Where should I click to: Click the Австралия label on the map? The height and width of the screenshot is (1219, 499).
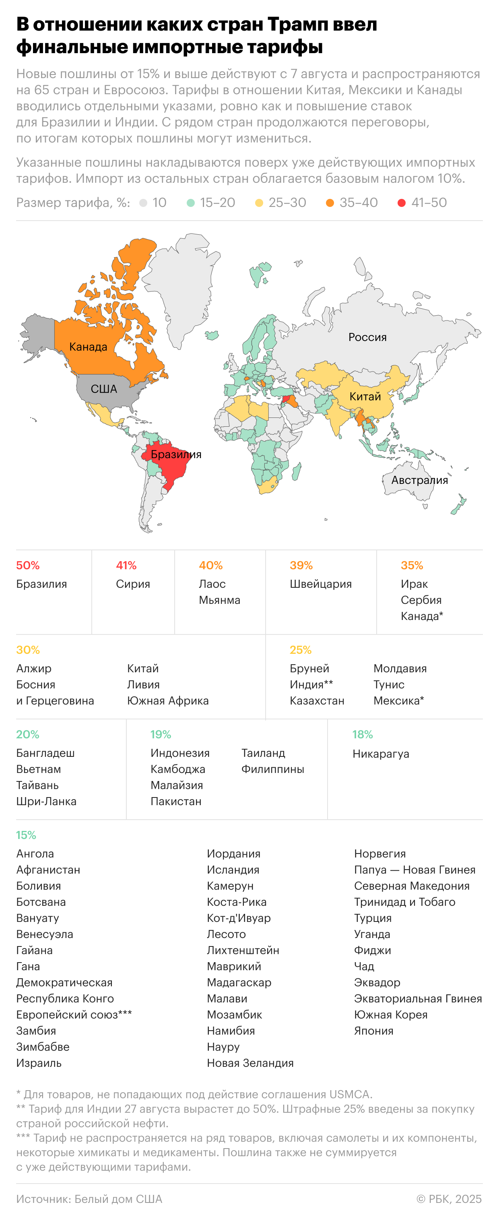coord(419,480)
